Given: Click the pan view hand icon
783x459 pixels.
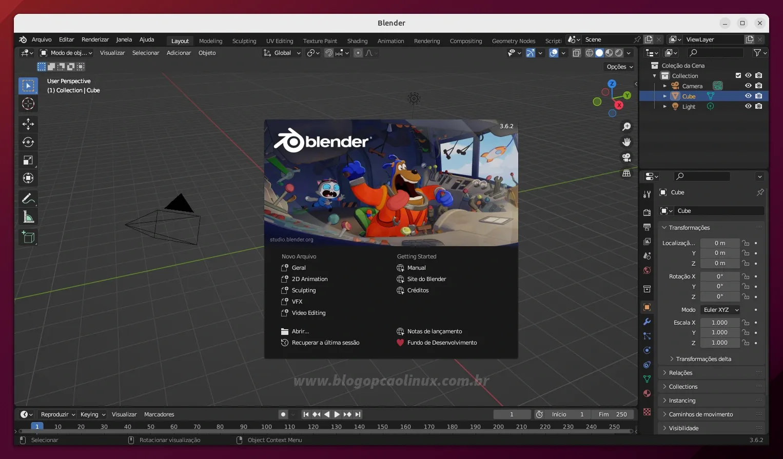Looking at the screenshot, I should coord(627,142).
